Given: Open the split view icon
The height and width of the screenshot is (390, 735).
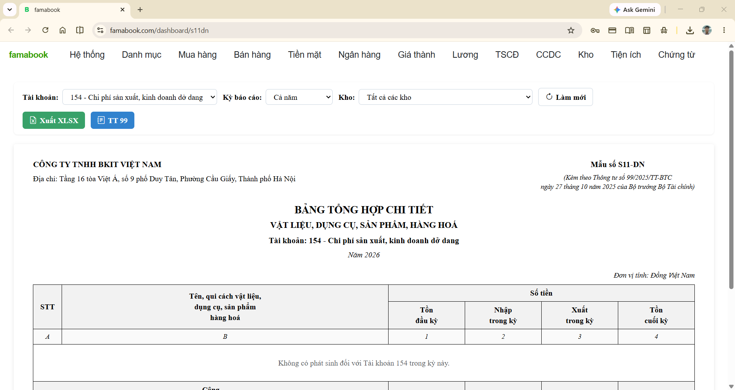Looking at the screenshot, I should (x=80, y=30).
